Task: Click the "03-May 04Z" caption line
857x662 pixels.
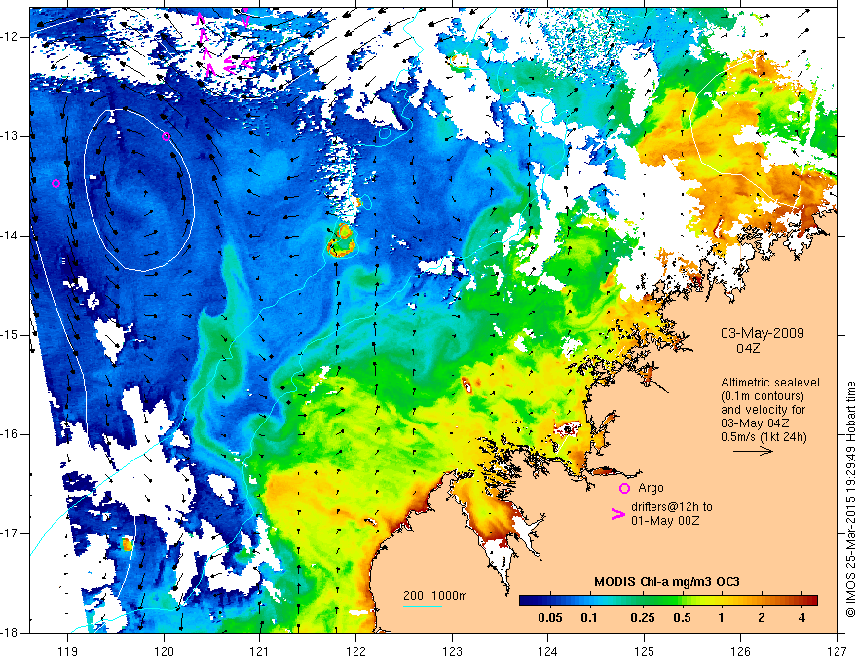Action: (754, 423)
